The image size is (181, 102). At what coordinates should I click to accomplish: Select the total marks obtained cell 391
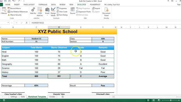[59, 76]
